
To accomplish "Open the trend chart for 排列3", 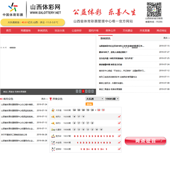I will pos(119,117).
